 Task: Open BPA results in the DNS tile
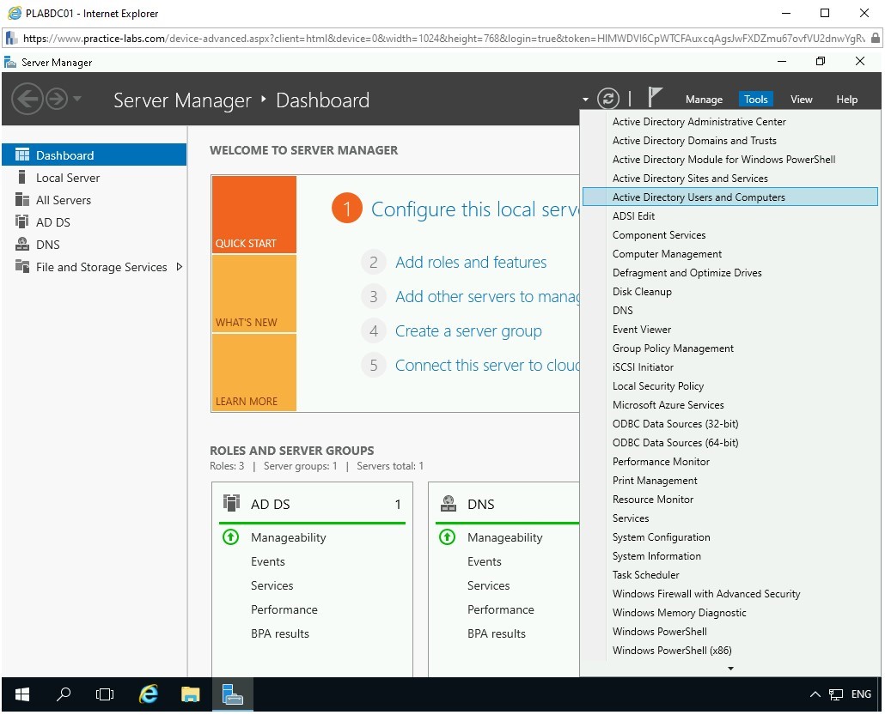coord(496,633)
